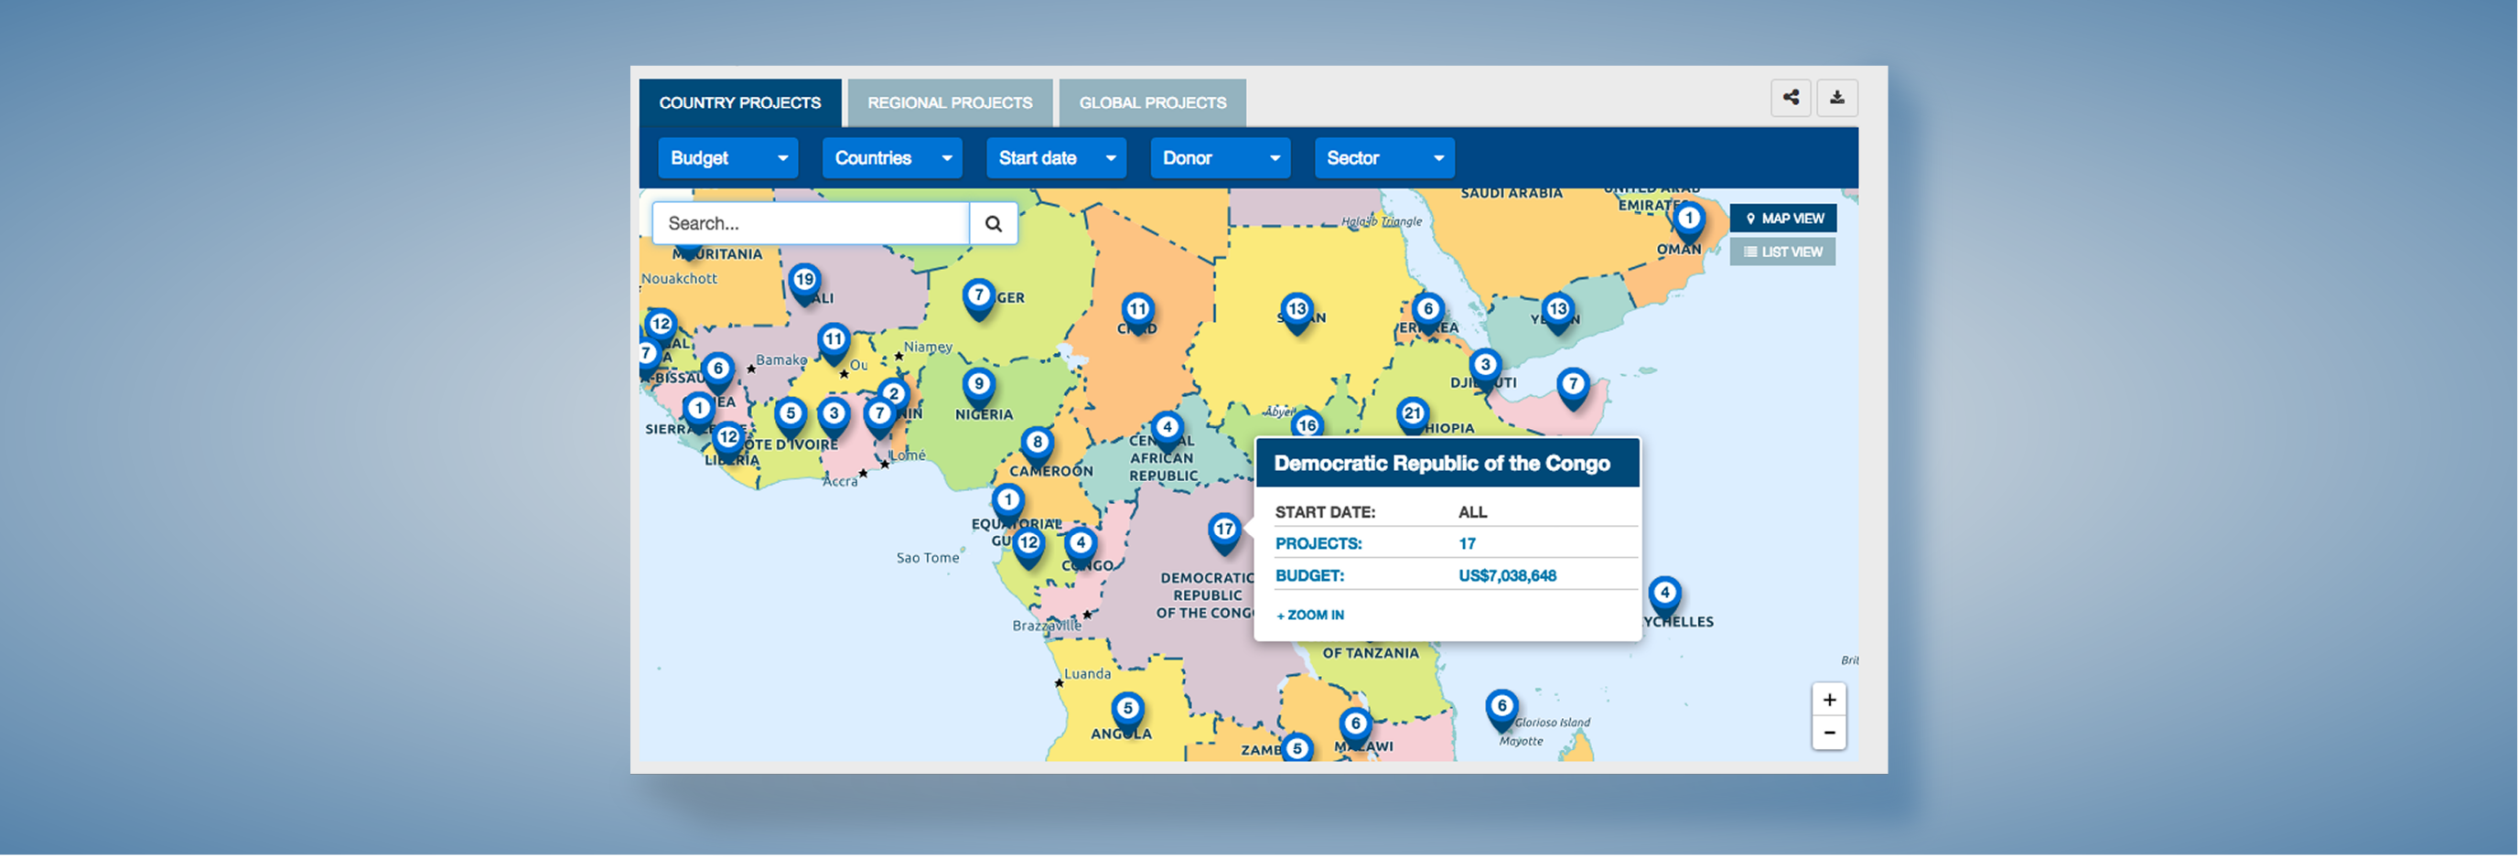Image resolution: width=2518 pixels, height=857 pixels.
Task: Select the Cameroon marker showing 8
Action: pyautogui.click(x=1037, y=446)
